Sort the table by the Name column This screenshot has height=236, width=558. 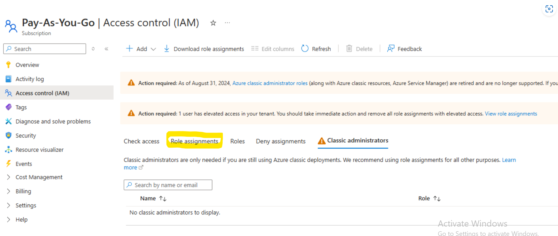153,198
